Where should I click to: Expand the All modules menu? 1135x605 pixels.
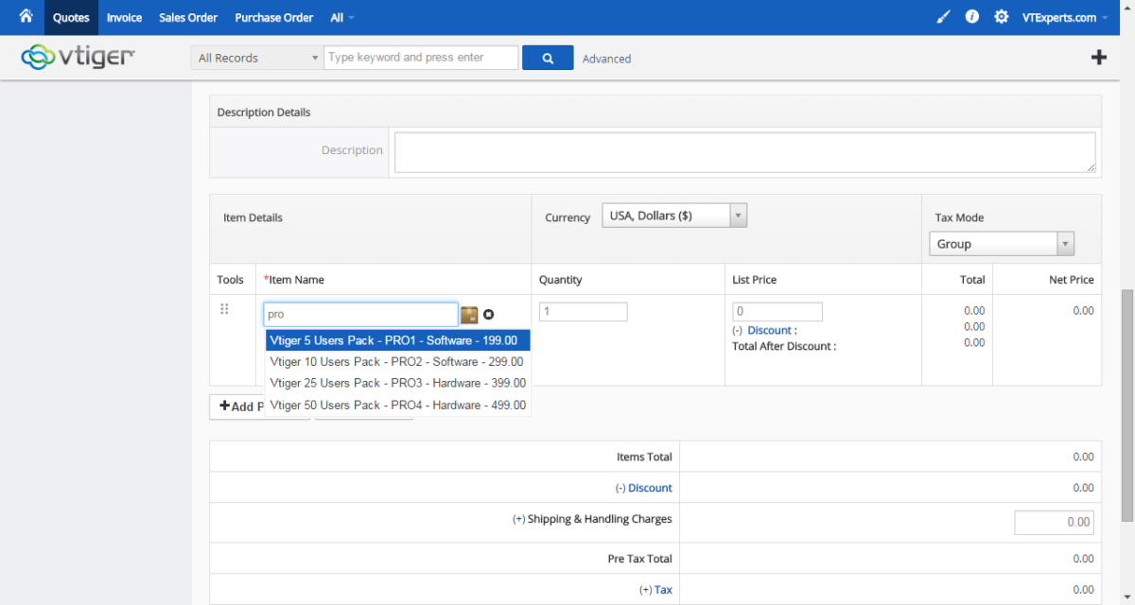click(342, 17)
